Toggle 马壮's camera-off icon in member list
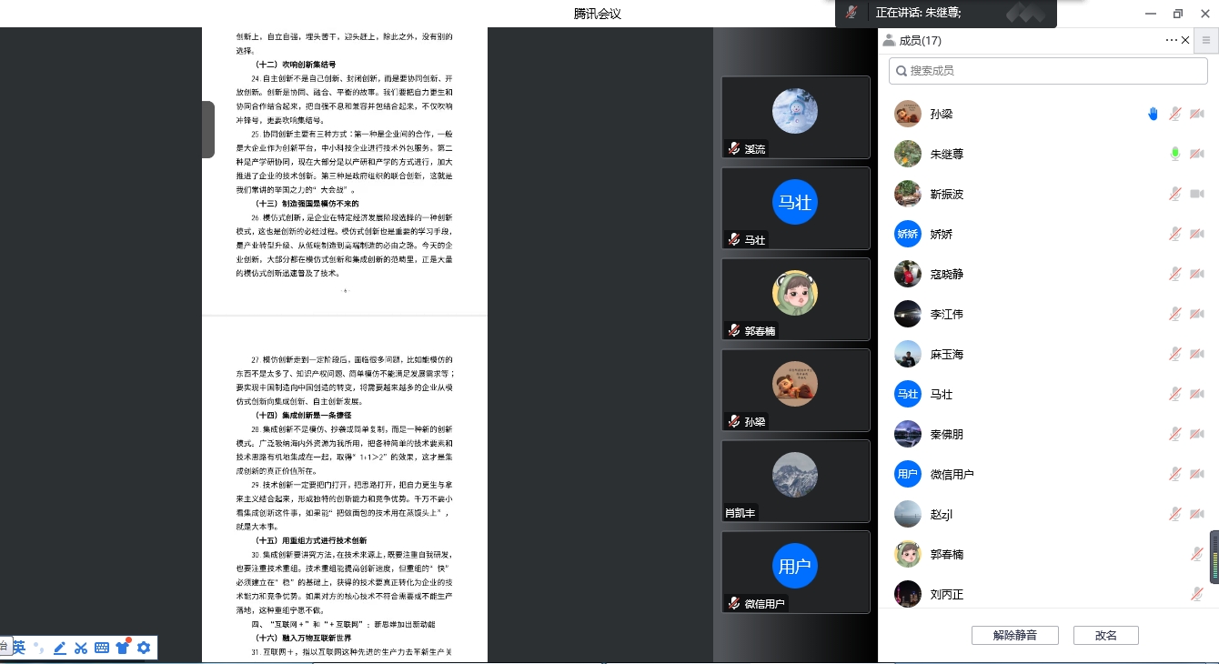This screenshot has width=1219, height=664. [x=1197, y=394]
